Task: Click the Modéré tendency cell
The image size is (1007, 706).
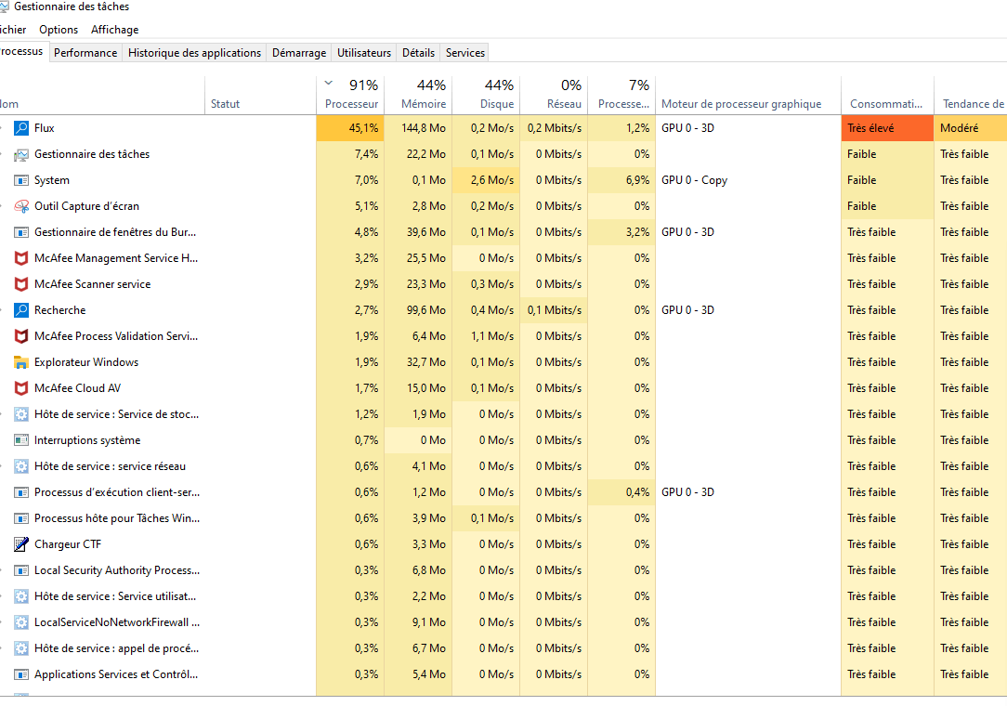Action: (971, 128)
